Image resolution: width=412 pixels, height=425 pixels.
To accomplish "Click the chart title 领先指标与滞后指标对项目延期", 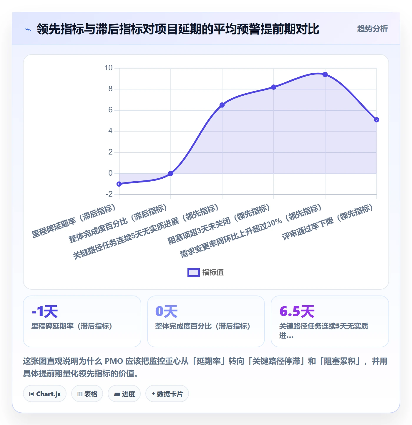I will (x=178, y=29).
